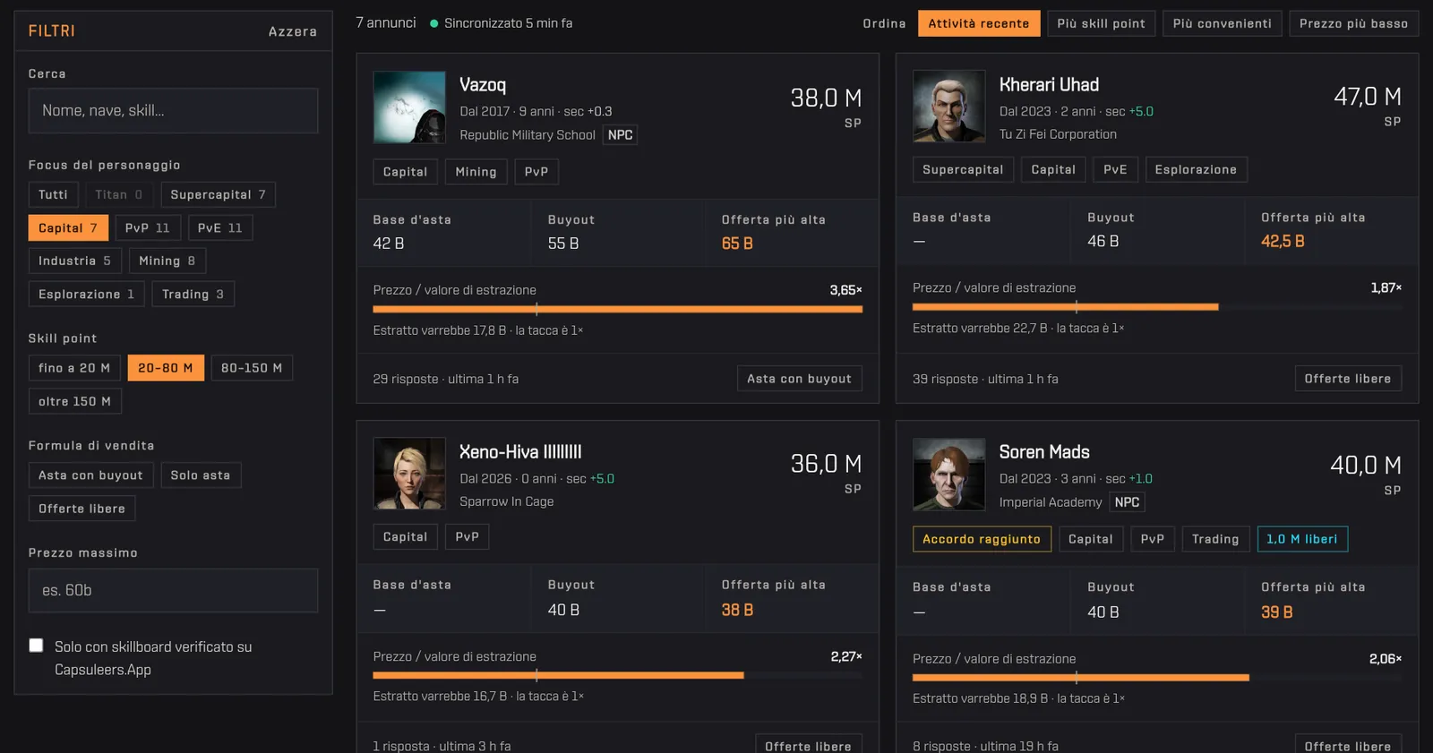Toggle the PvP 11 focus filter
The width and height of the screenshot is (1433, 753).
click(148, 227)
